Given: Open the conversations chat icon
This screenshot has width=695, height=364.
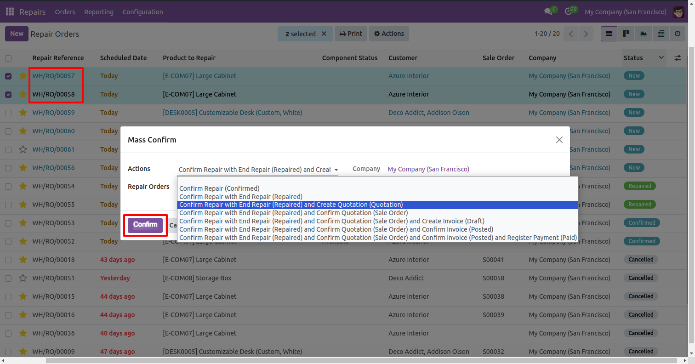Looking at the screenshot, I should click(548, 12).
